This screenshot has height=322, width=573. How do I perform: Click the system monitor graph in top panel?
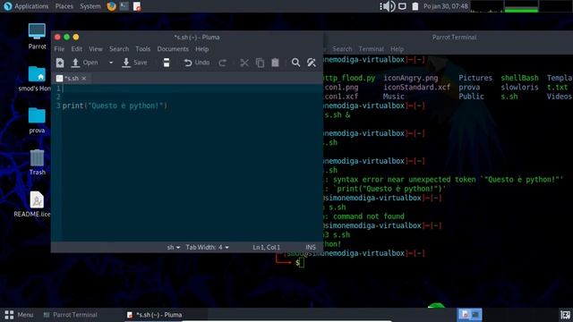tap(521, 6)
